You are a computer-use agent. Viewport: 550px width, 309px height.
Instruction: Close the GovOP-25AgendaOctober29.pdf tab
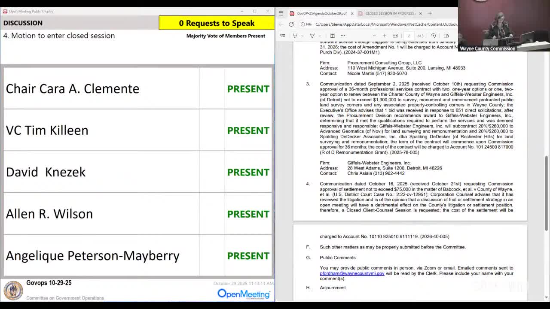pos(352,13)
